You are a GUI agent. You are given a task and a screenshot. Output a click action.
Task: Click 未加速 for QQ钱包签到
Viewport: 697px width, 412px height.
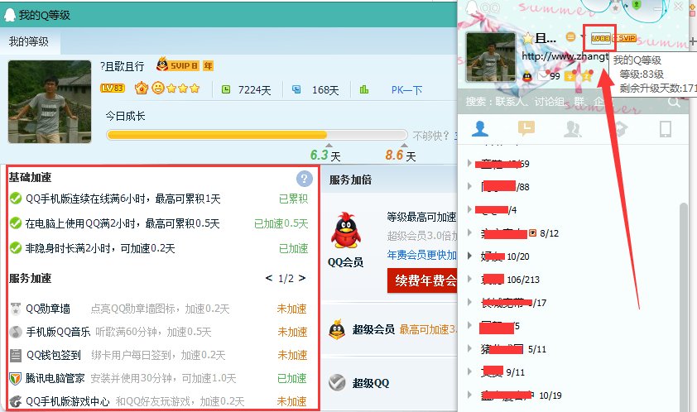pyautogui.click(x=292, y=355)
